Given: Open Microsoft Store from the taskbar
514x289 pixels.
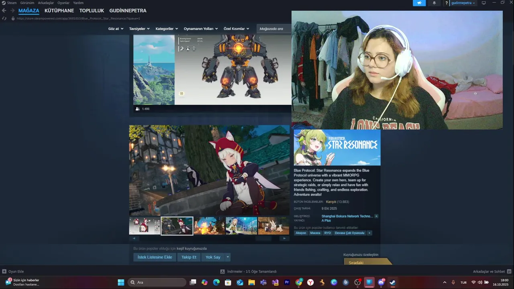Looking at the screenshot, I should pyautogui.click(x=228, y=282).
